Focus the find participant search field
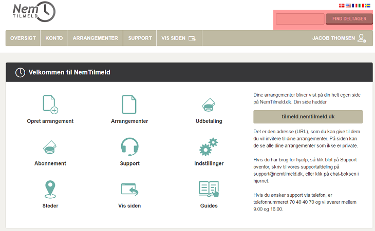Screen dimensions: 375x231 click(x=300, y=19)
